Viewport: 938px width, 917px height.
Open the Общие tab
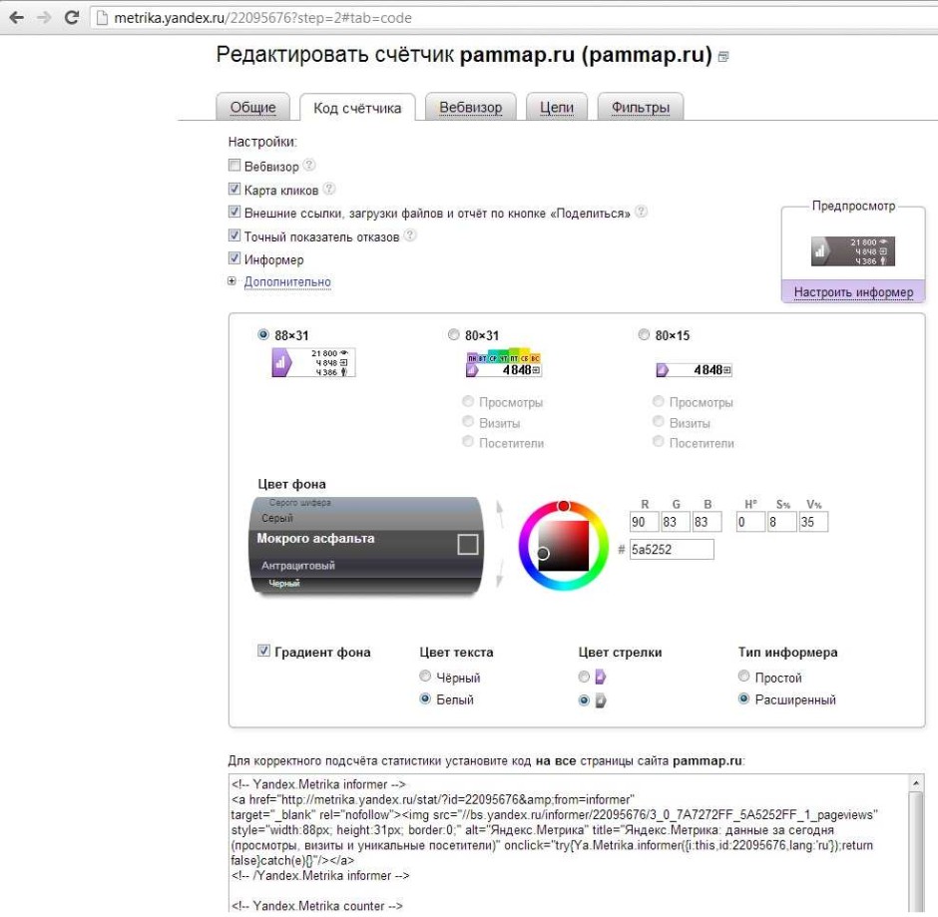253,107
